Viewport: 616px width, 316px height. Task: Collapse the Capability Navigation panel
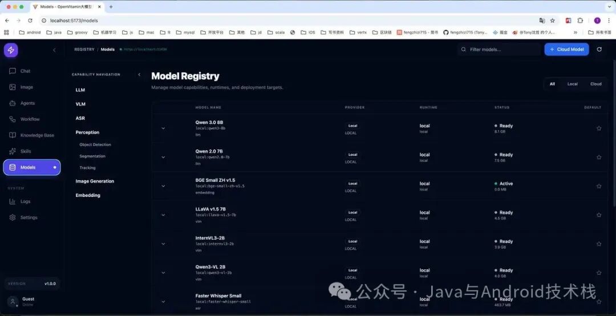coord(139,75)
